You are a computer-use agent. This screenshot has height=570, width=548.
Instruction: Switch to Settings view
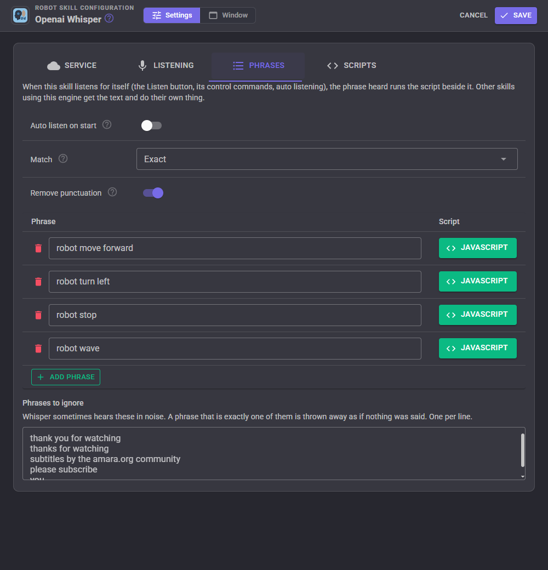point(172,15)
